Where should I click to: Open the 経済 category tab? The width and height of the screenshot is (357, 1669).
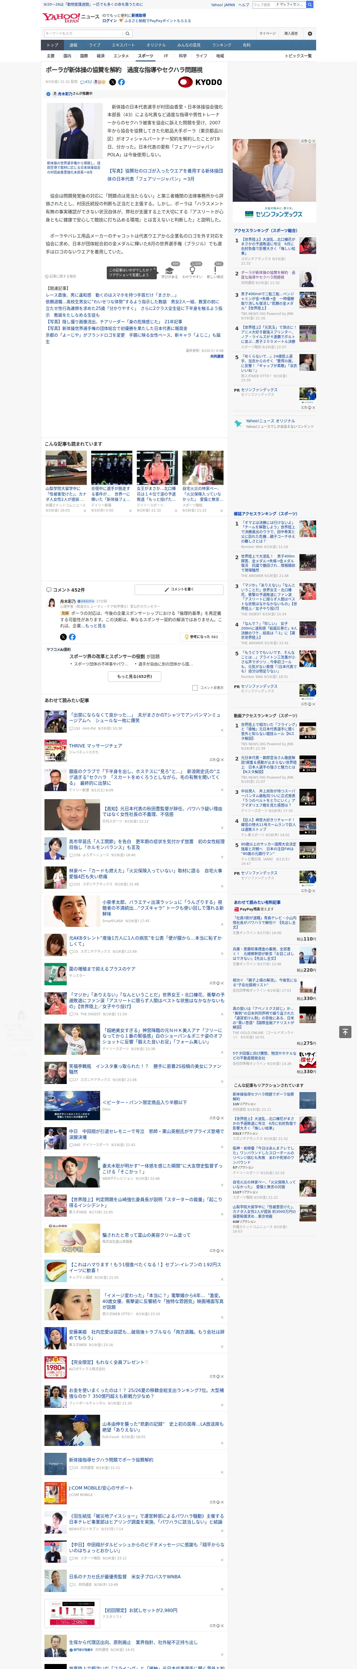[100, 56]
